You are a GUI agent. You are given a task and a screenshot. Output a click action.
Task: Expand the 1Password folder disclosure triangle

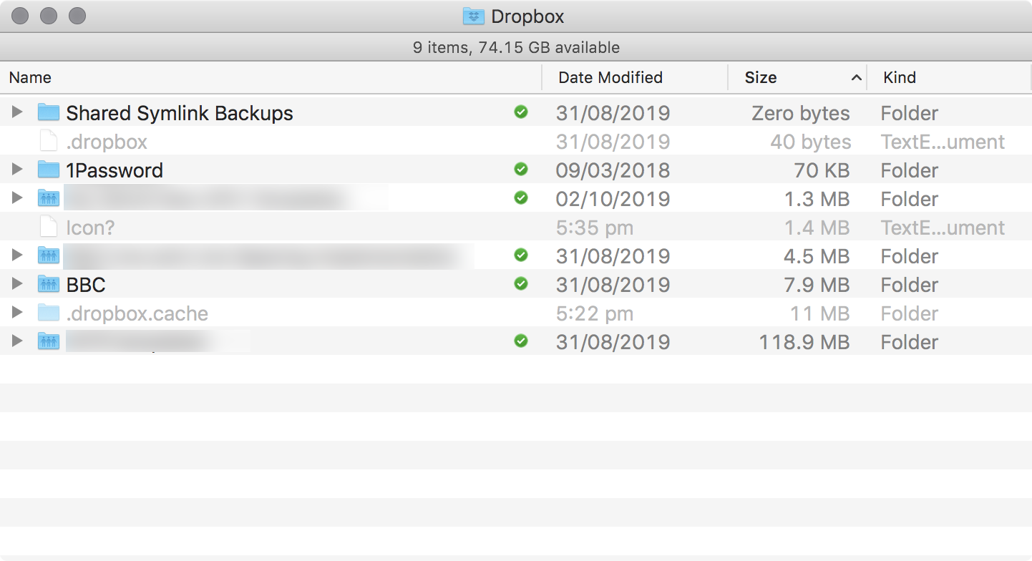(x=18, y=170)
